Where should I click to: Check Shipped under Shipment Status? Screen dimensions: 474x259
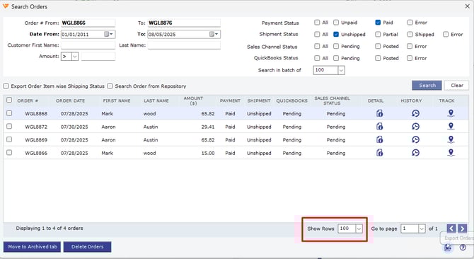click(410, 35)
